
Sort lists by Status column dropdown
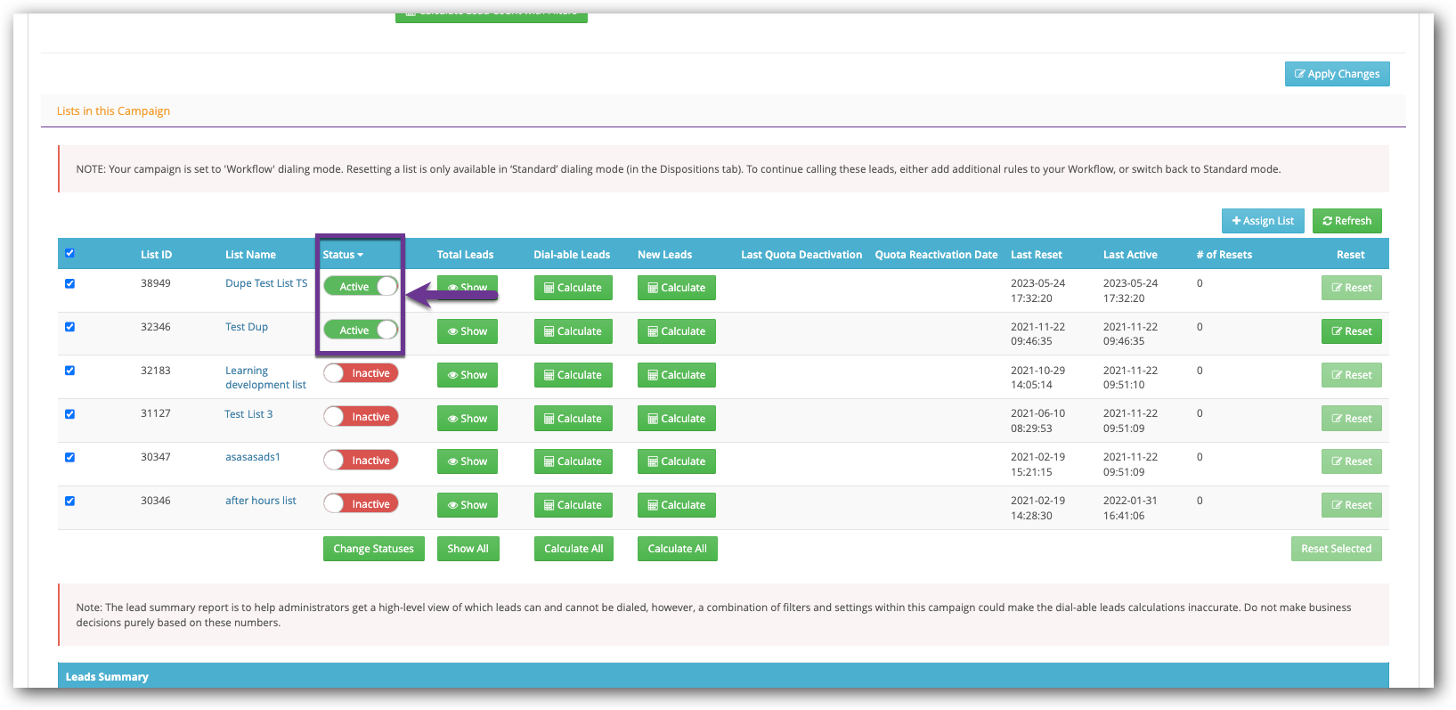pyautogui.click(x=343, y=255)
